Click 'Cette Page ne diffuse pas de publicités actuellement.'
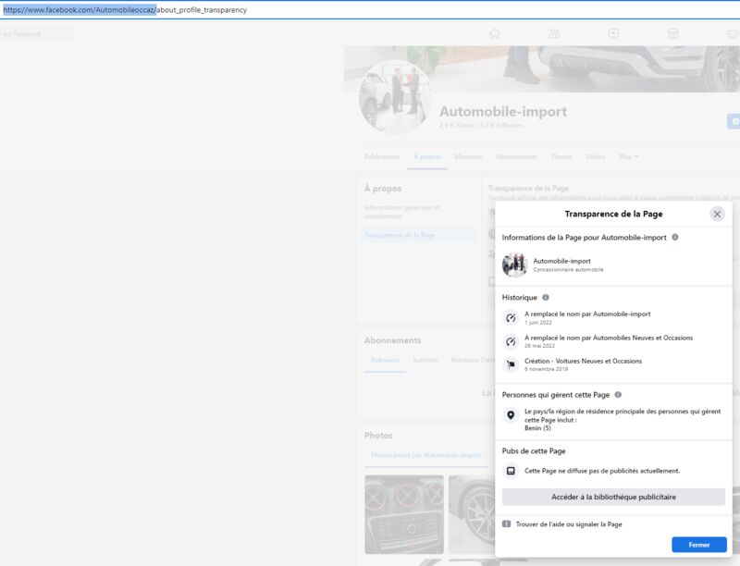The height and width of the screenshot is (566, 740). click(x=602, y=471)
